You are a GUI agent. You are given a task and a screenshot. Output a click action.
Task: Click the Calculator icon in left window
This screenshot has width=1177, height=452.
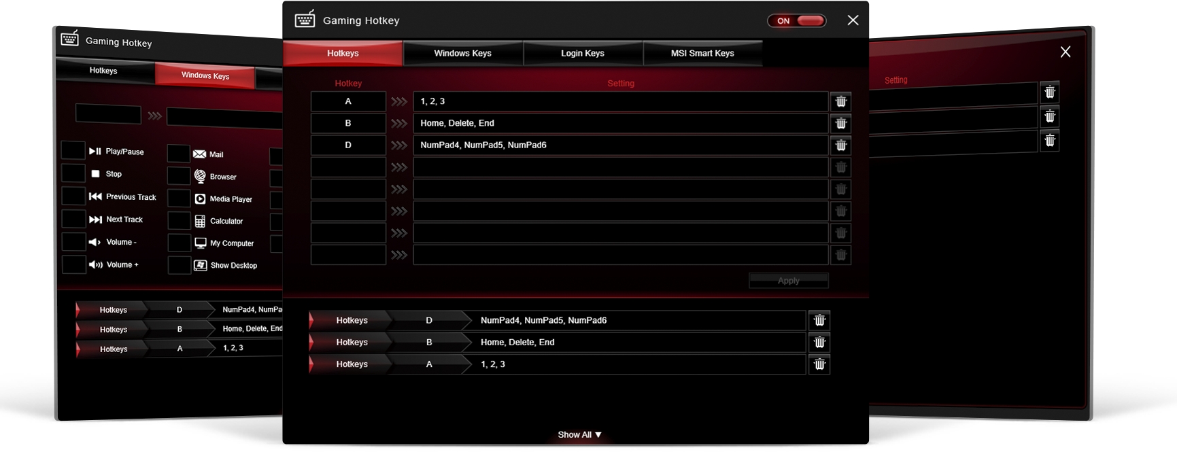[x=200, y=221]
